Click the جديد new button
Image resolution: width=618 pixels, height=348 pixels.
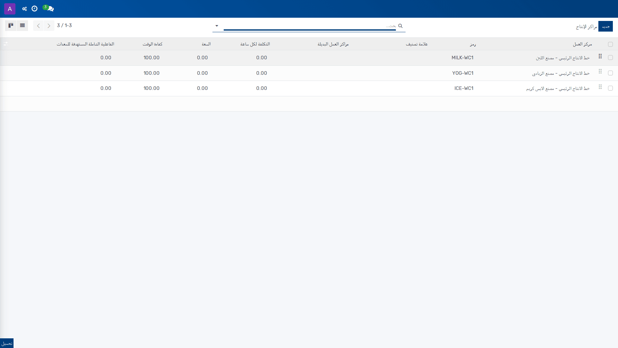(605, 26)
